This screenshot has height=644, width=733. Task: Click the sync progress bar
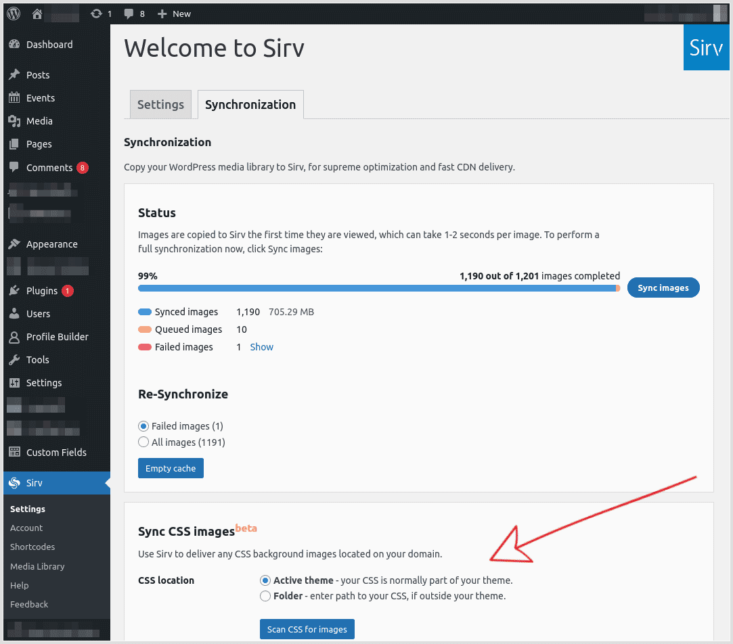point(379,288)
